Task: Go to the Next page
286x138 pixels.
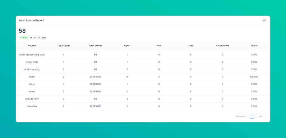Action: click(261, 116)
